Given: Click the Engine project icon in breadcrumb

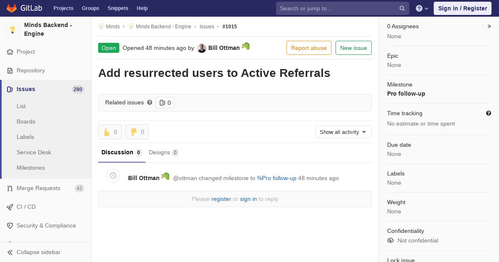Looking at the screenshot, I should click(131, 27).
